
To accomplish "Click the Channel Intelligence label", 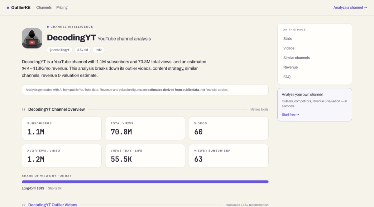I will [72, 27].
